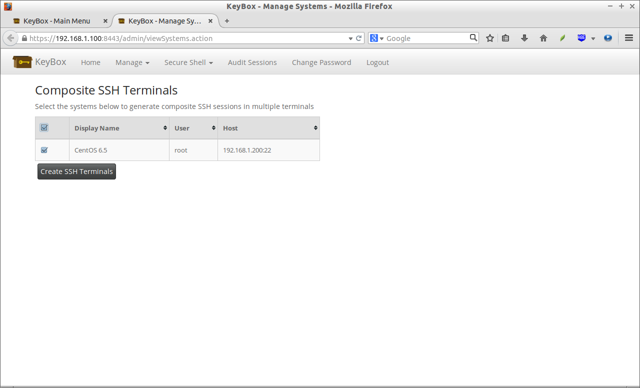Sort the table by Host column
Screen dimensions: 640x388
[268, 128]
